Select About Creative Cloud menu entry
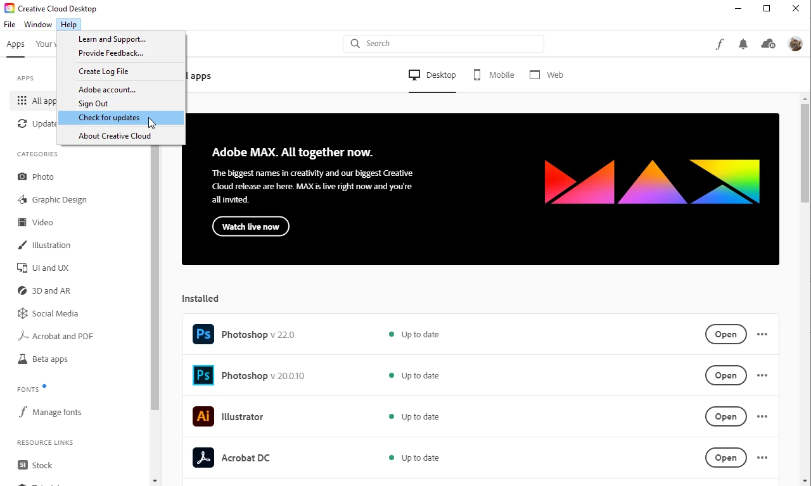The height and width of the screenshot is (486, 811). [x=121, y=136]
